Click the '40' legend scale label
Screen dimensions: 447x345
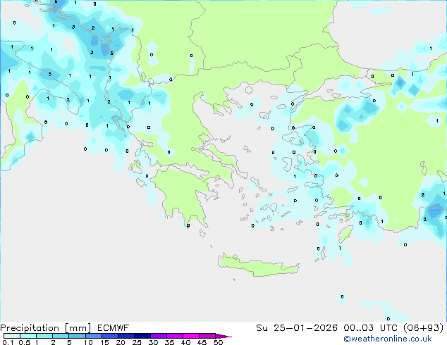(x=185, y=342)
